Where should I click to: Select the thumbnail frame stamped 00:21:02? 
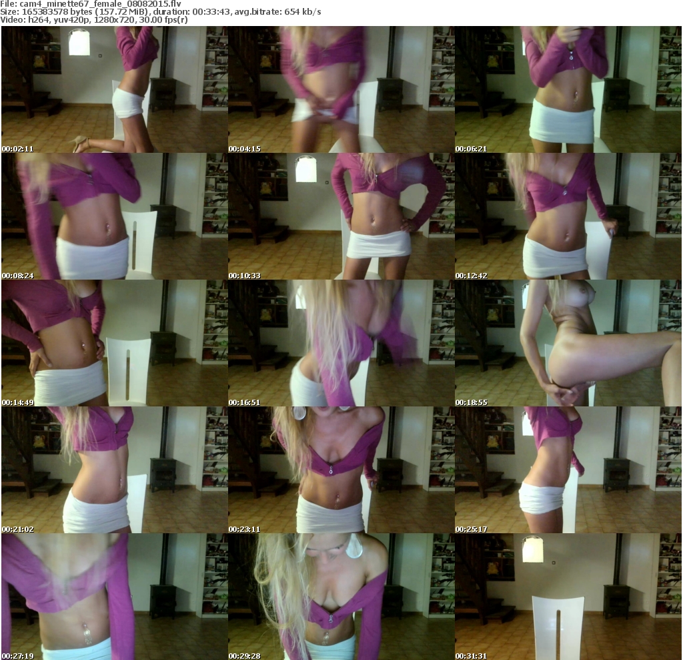(115, 470)
